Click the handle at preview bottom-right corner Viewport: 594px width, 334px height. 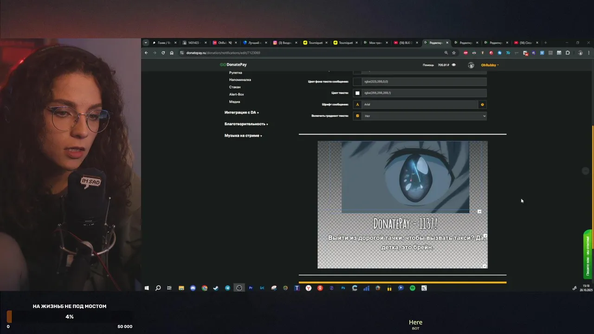[485, 266]
